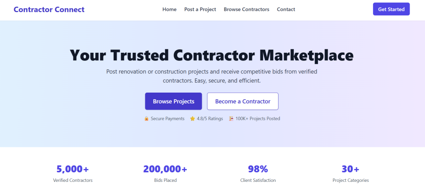Click the Your Trusted Contractor Marketplace heading

pos(212,55)
